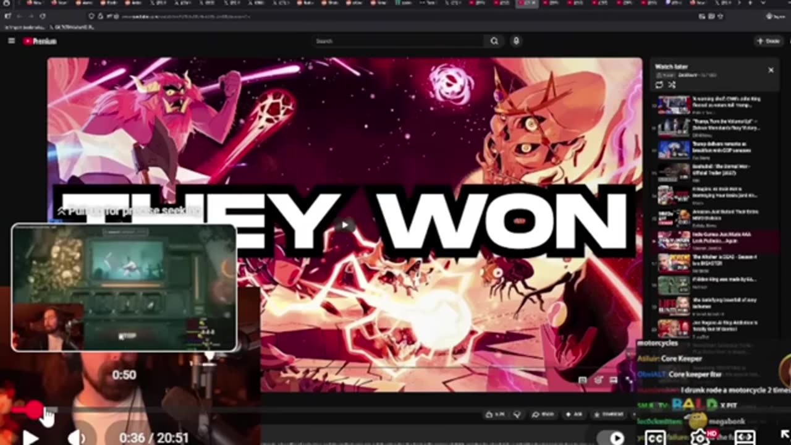This screenshot has width=791, height=445.
Task: Open the YouTube hamburger guide menu
Action: 11,41
